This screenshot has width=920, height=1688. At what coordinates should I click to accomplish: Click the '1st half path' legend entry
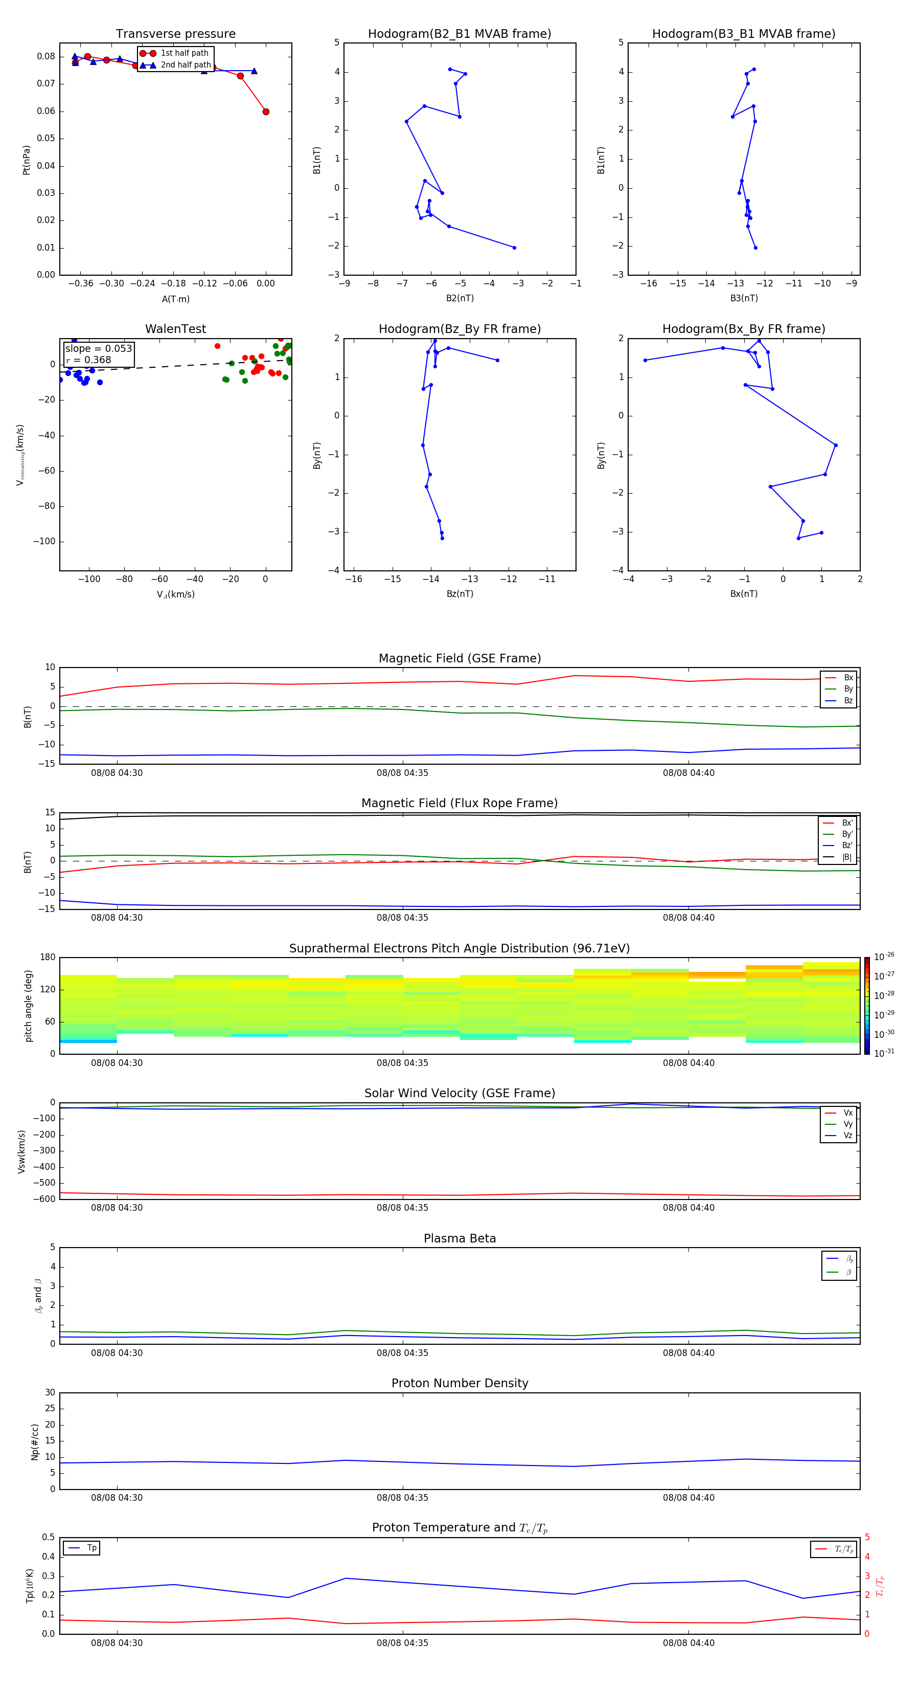click(174, 53)
